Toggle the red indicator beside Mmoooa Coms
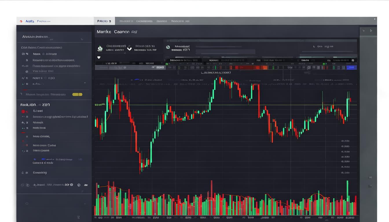This screenshot has width=389, height=222. click(x=27, y=145)
